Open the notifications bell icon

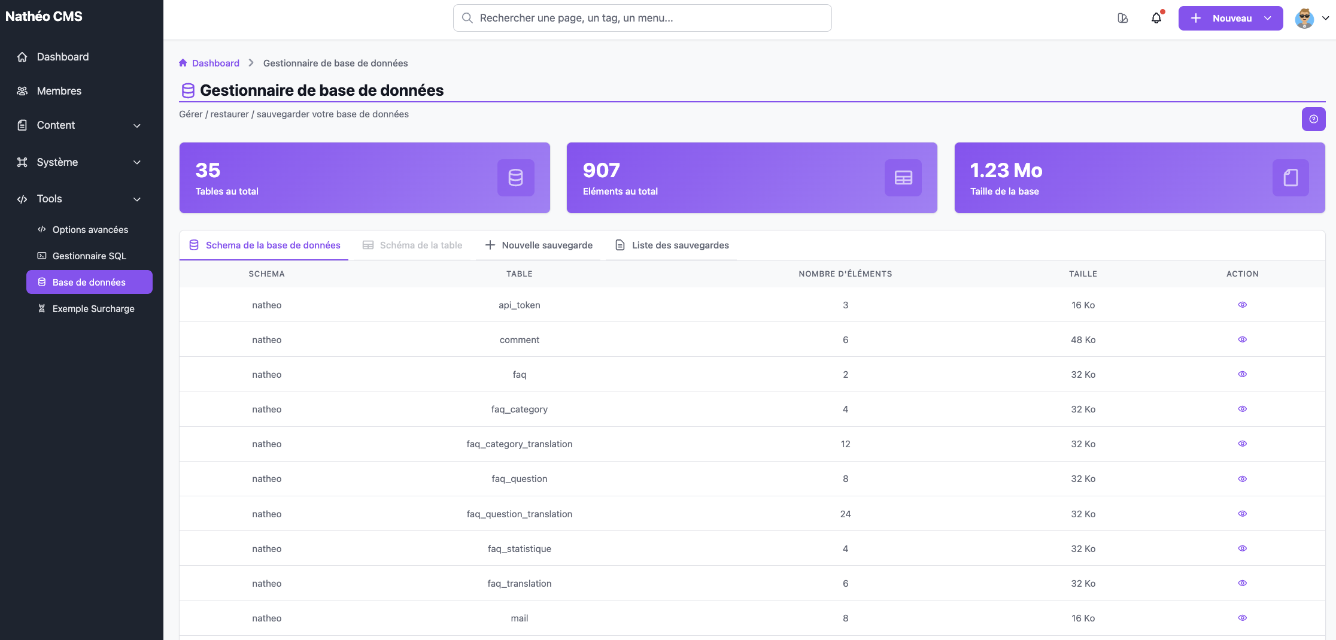coord(1156,18)
